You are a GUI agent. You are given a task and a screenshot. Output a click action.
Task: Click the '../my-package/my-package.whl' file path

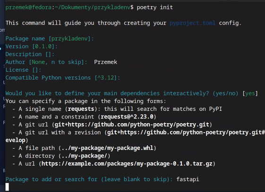[107, 148]
